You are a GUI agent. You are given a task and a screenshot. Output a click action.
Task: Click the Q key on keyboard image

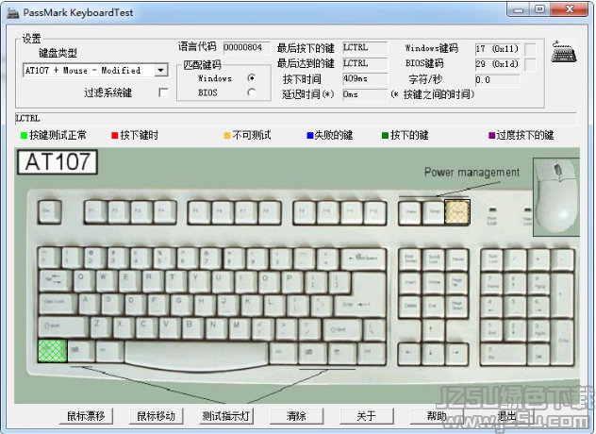[84, 280]
